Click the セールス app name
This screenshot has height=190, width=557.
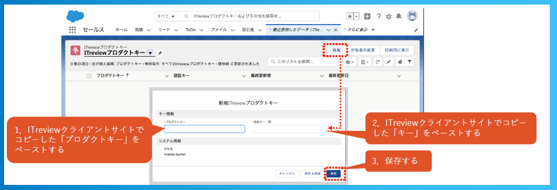tap(94, 30)
